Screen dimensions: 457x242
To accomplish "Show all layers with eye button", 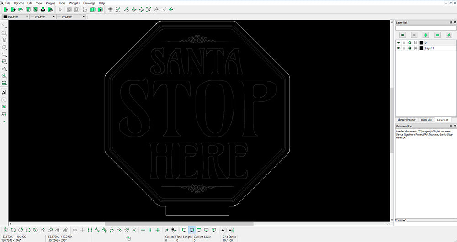I will tap(403, 35).
